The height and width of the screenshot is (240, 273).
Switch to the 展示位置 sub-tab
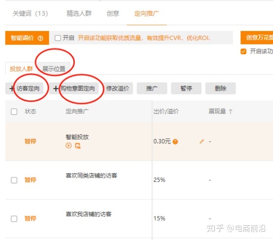coord(54,69)
